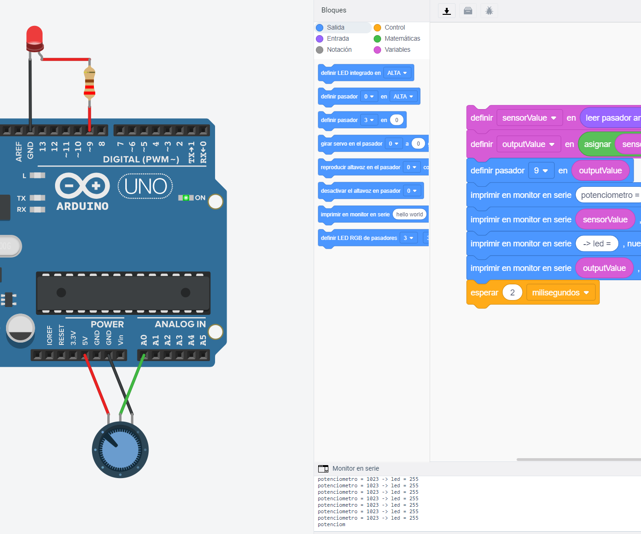Select the palette 'imprimir en monitor en serie' block
The image size is (641, 534).
(374, 215)
